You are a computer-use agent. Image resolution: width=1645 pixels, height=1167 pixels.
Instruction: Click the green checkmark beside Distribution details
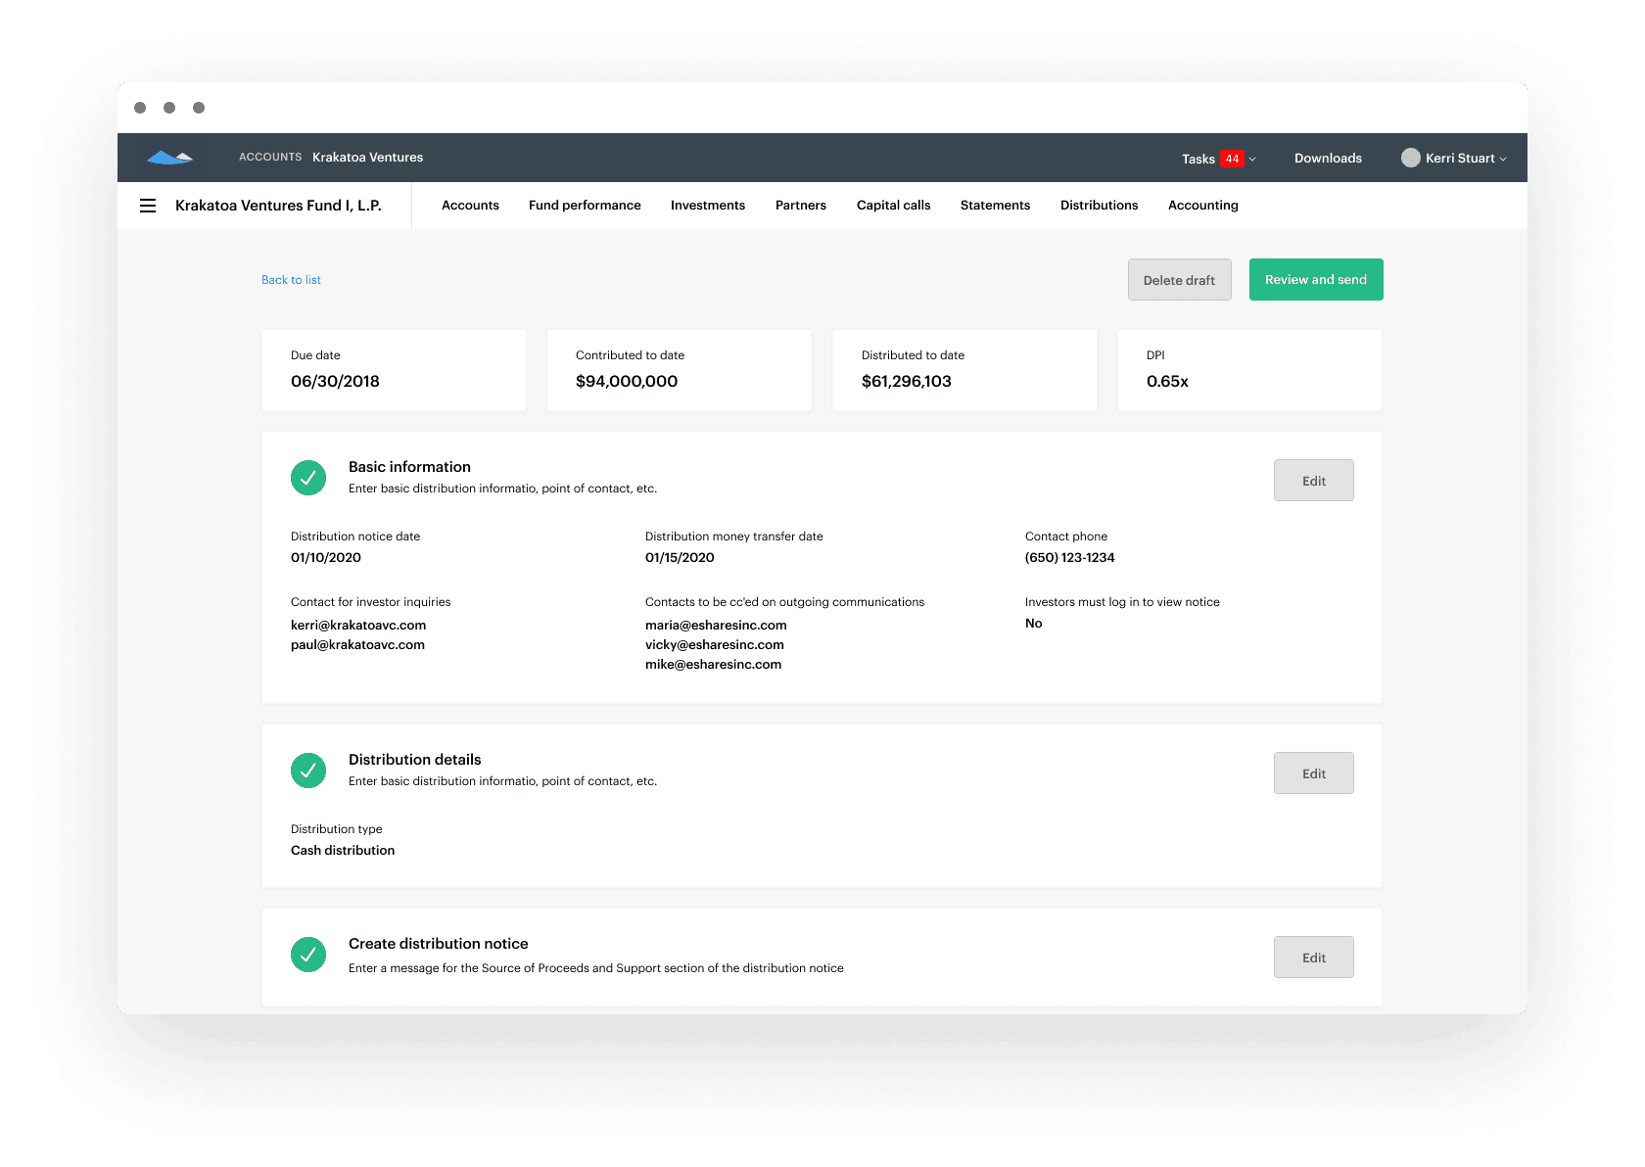coord(308,770)
